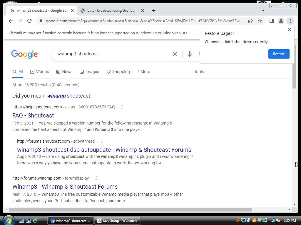Open a new tab with plus button
Image resolution: width=301 pixels, height=225 pixels.
(x=153, y=11)
